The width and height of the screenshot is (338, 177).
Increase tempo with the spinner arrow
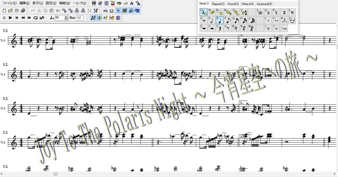(x=66, y=17)
